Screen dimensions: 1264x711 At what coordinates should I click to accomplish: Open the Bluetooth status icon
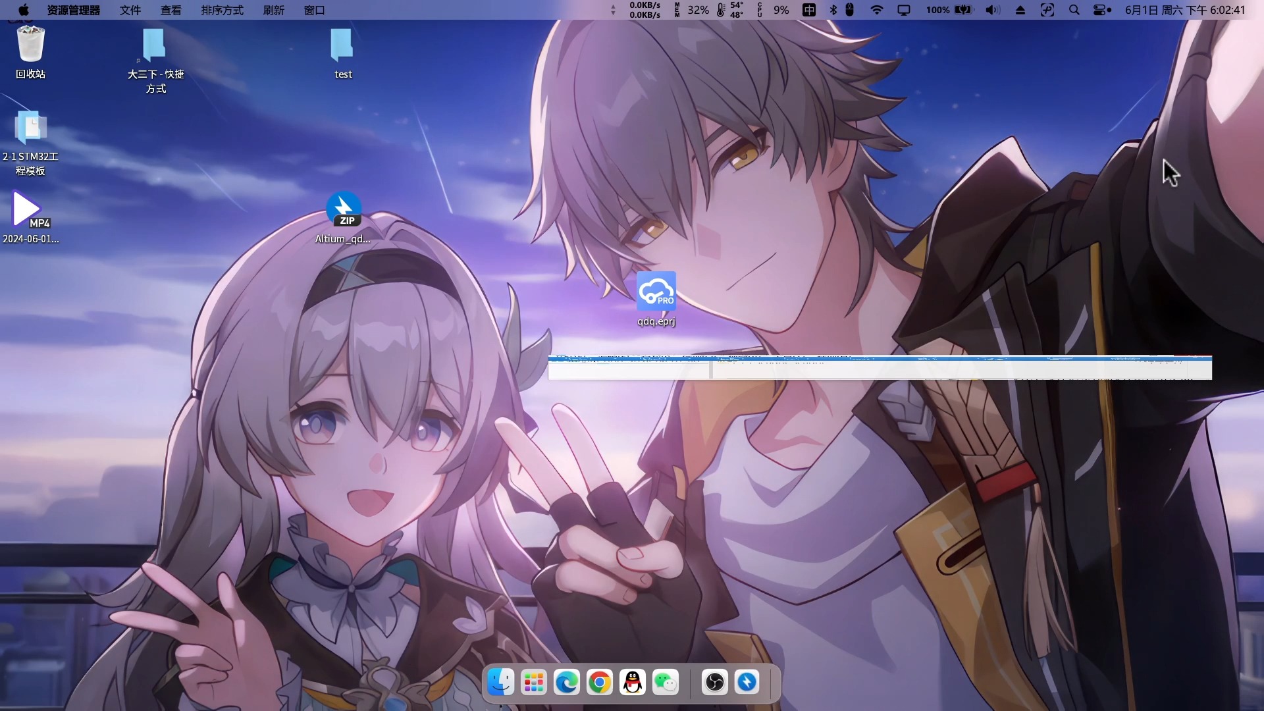(833, 10)
